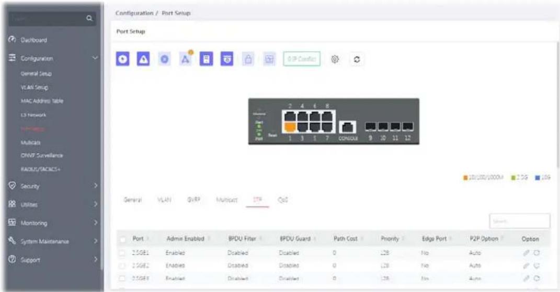560x292 pixels.
Task: Sort table by Admin Enabled column
Action: pyautogui.click(x=188, y=238)
